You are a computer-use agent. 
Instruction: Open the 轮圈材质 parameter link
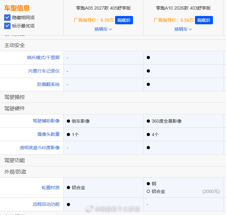[51, 188]
